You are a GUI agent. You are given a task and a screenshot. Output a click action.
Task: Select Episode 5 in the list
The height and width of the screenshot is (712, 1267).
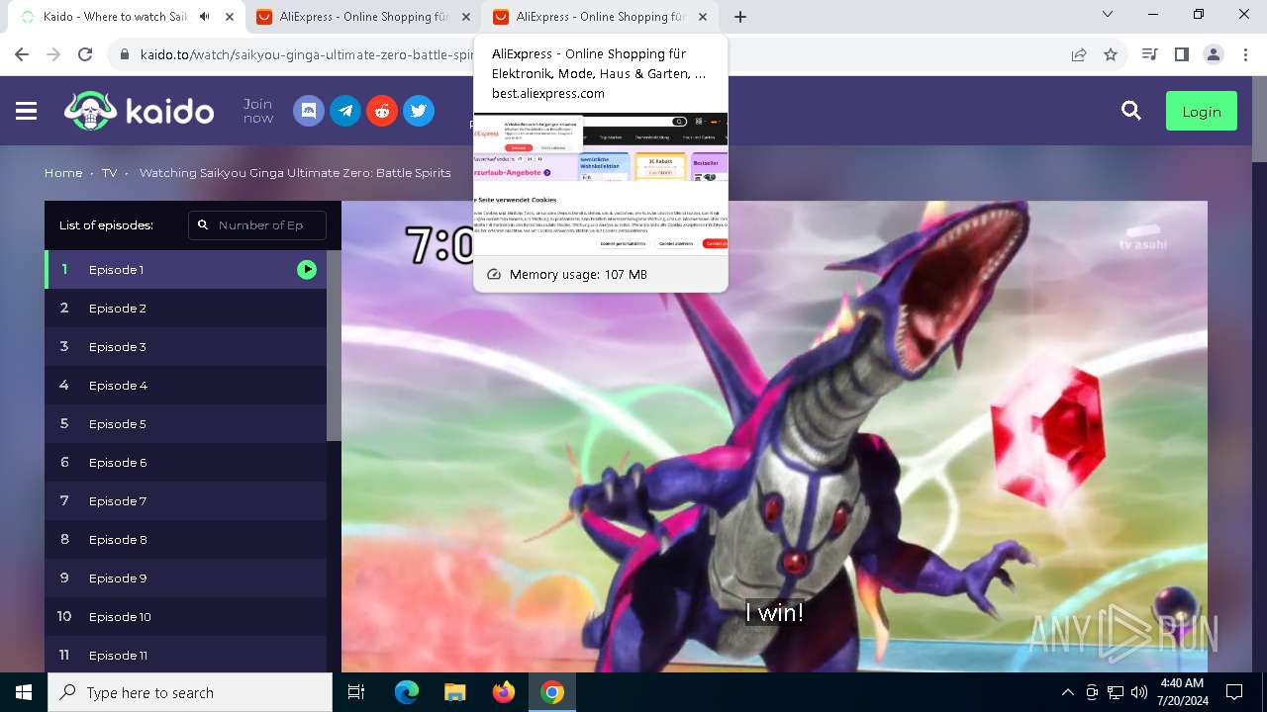pyautogui.click(x=185, y=423)
